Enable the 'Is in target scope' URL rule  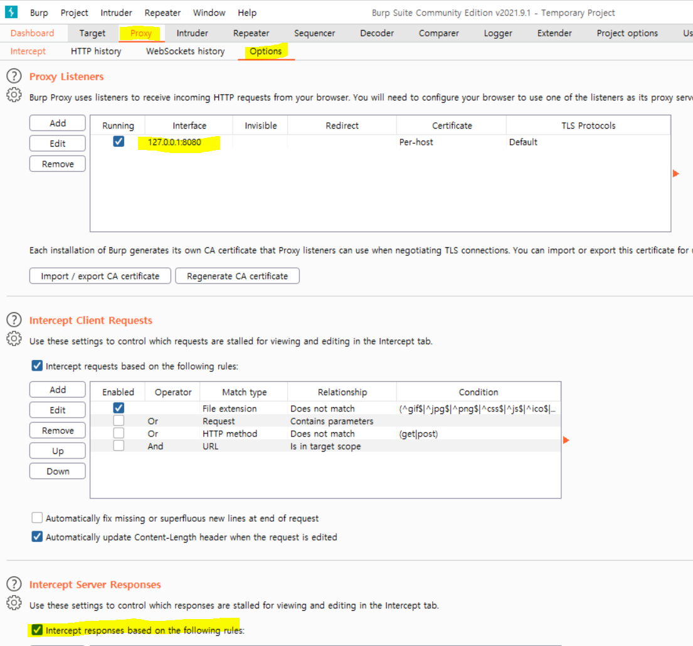119,445
